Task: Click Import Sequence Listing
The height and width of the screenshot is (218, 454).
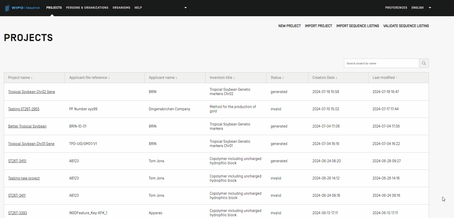Action: (357, 26)
